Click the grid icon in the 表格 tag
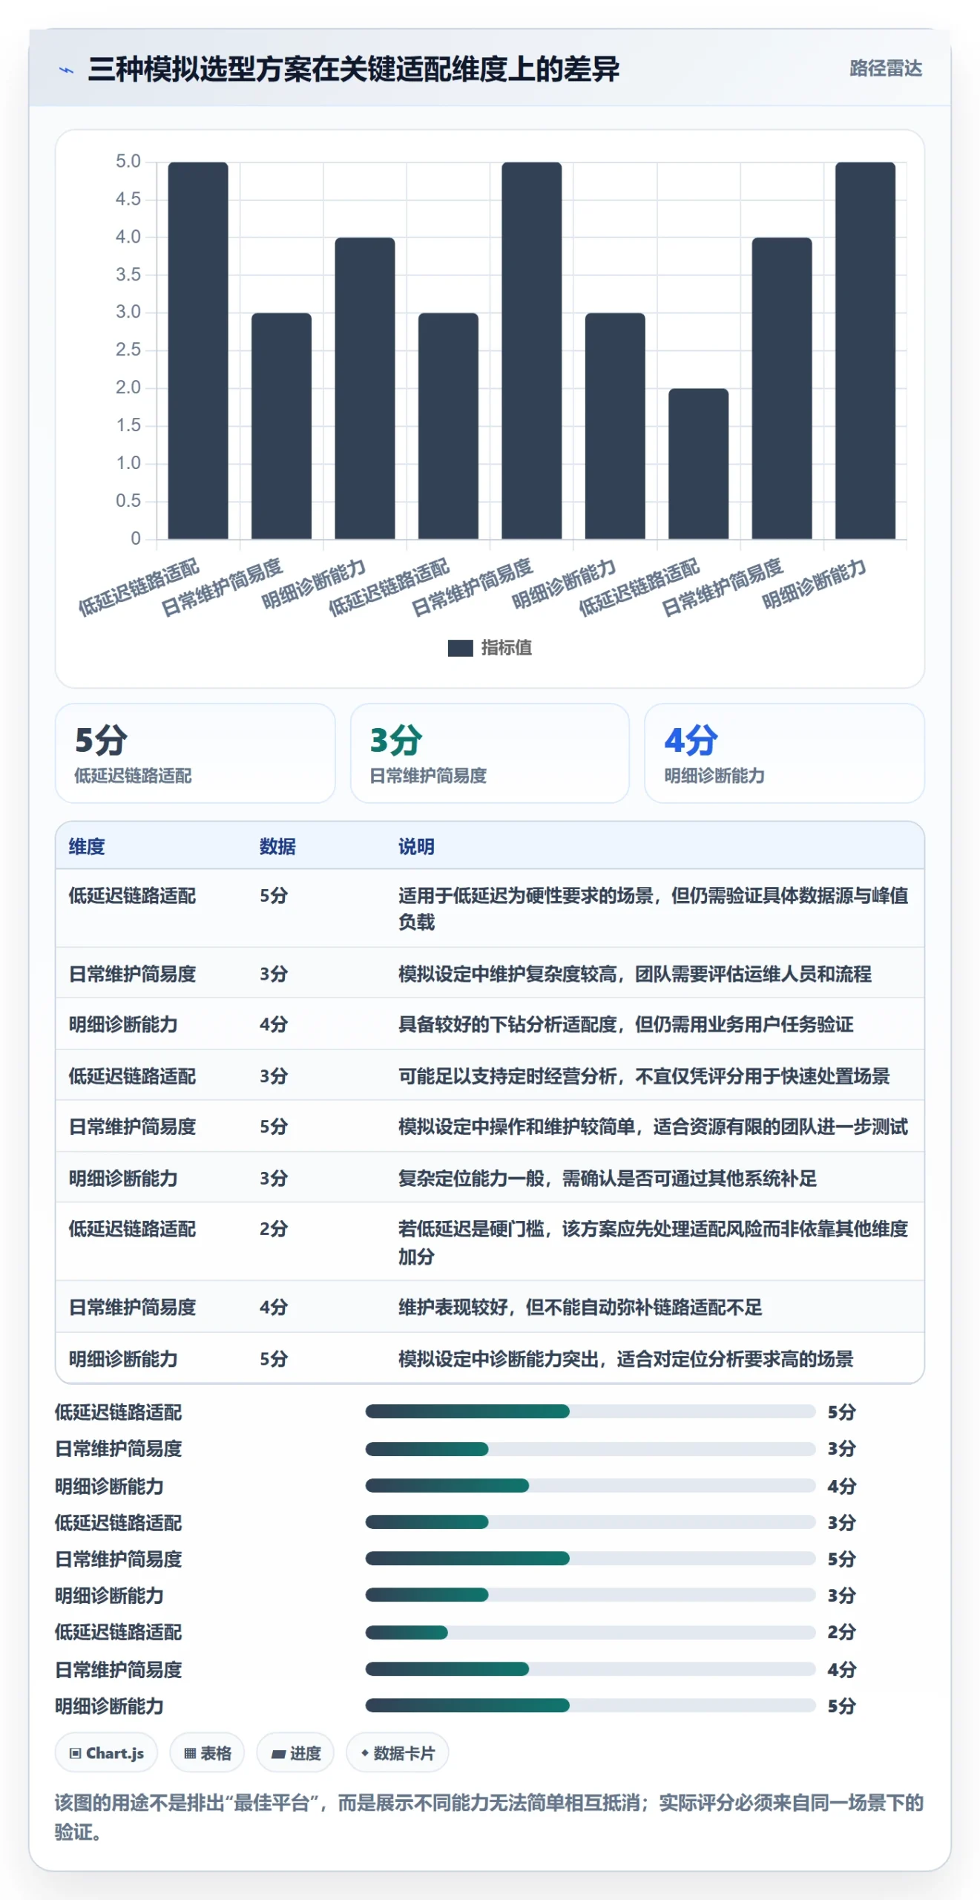 (x=190, y=1753)
